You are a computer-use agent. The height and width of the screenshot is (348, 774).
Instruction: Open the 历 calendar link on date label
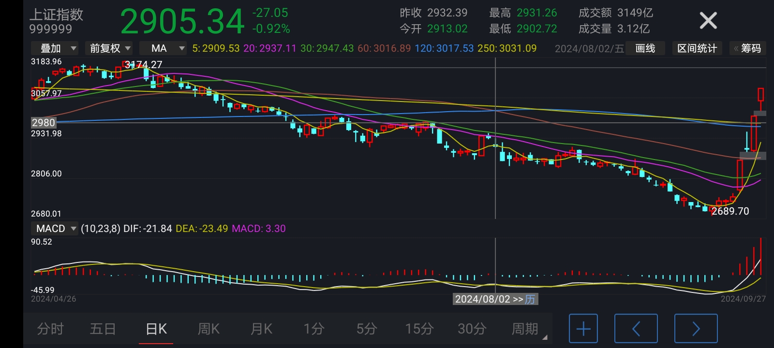pos(530,299)
